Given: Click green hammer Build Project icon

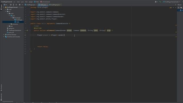Looking at the screenshot, I should point(160,2).
